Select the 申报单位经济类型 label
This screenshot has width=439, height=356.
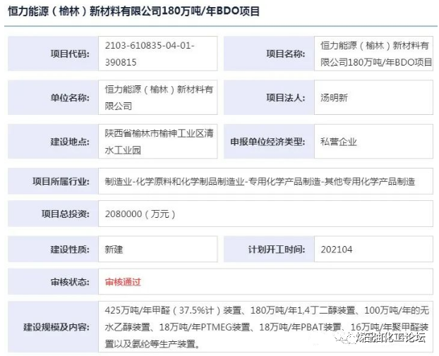click(267, 142)
